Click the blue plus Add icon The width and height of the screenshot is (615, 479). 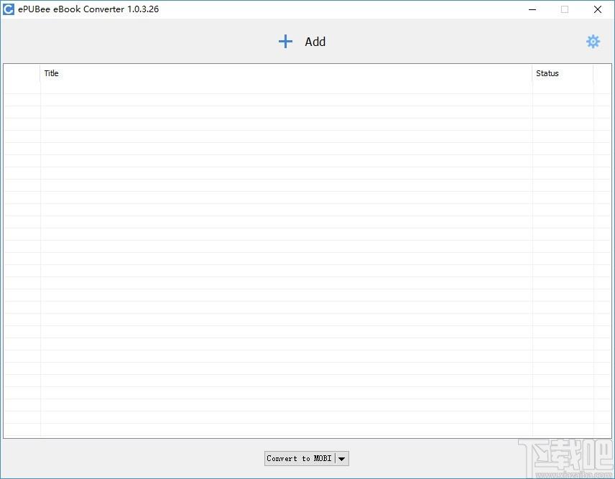click(285, 42)
